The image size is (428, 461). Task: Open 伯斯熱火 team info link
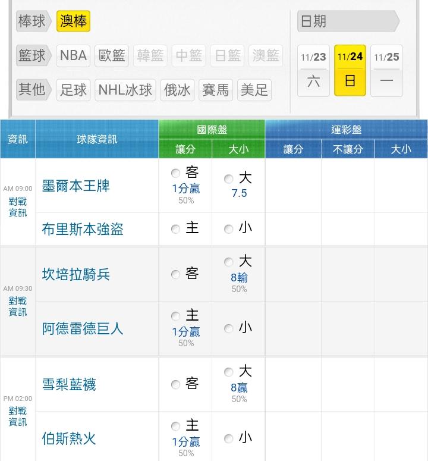click(x=69, y=438)
